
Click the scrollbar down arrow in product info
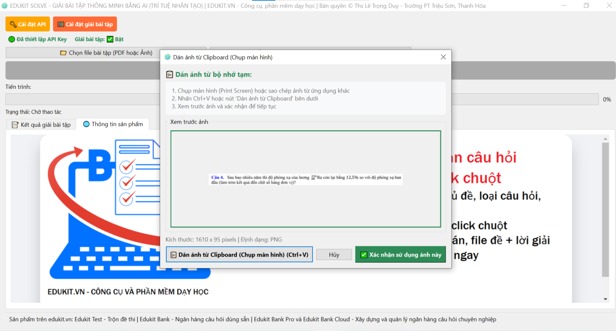(605, 299)
